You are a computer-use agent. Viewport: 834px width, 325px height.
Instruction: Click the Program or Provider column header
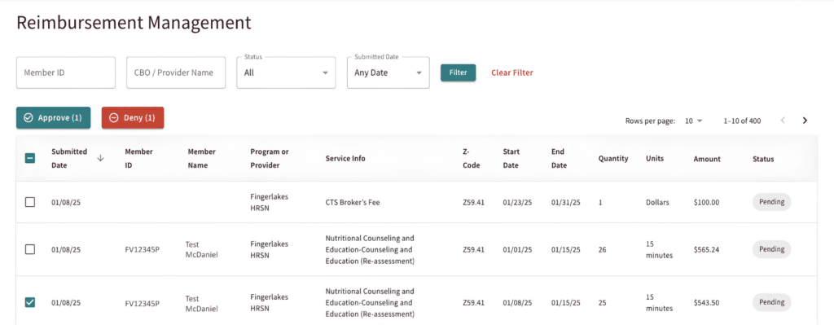point(270,159)
